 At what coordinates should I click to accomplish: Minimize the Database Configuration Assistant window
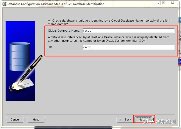coord(157,3)
